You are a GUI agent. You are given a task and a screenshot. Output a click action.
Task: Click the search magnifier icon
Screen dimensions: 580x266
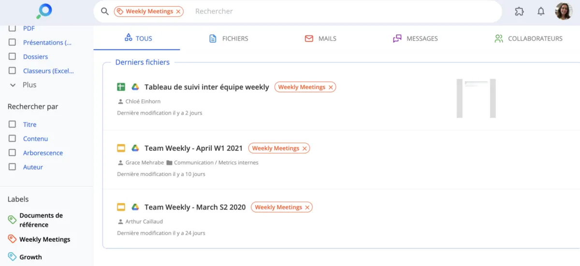(x=104, y=11)
